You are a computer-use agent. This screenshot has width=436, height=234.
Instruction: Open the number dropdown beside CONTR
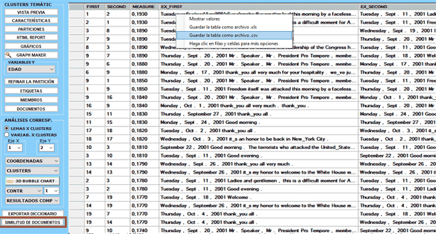(x=52, y=191)
